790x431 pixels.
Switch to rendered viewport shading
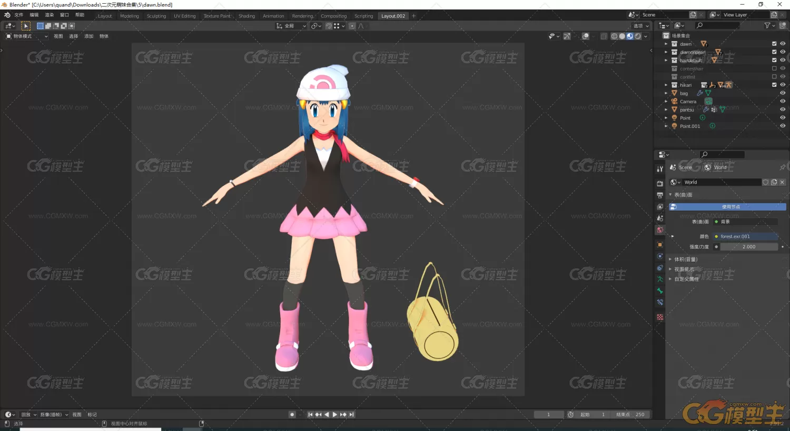[638, 36]
